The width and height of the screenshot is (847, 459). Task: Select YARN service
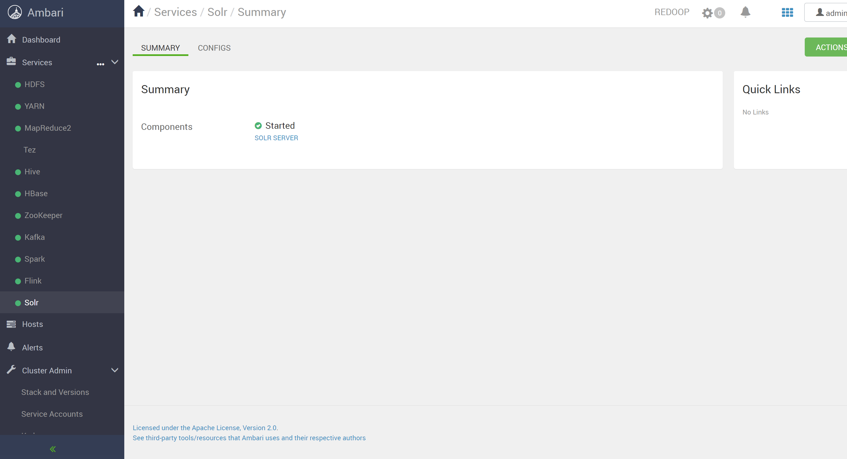(34, 106)
